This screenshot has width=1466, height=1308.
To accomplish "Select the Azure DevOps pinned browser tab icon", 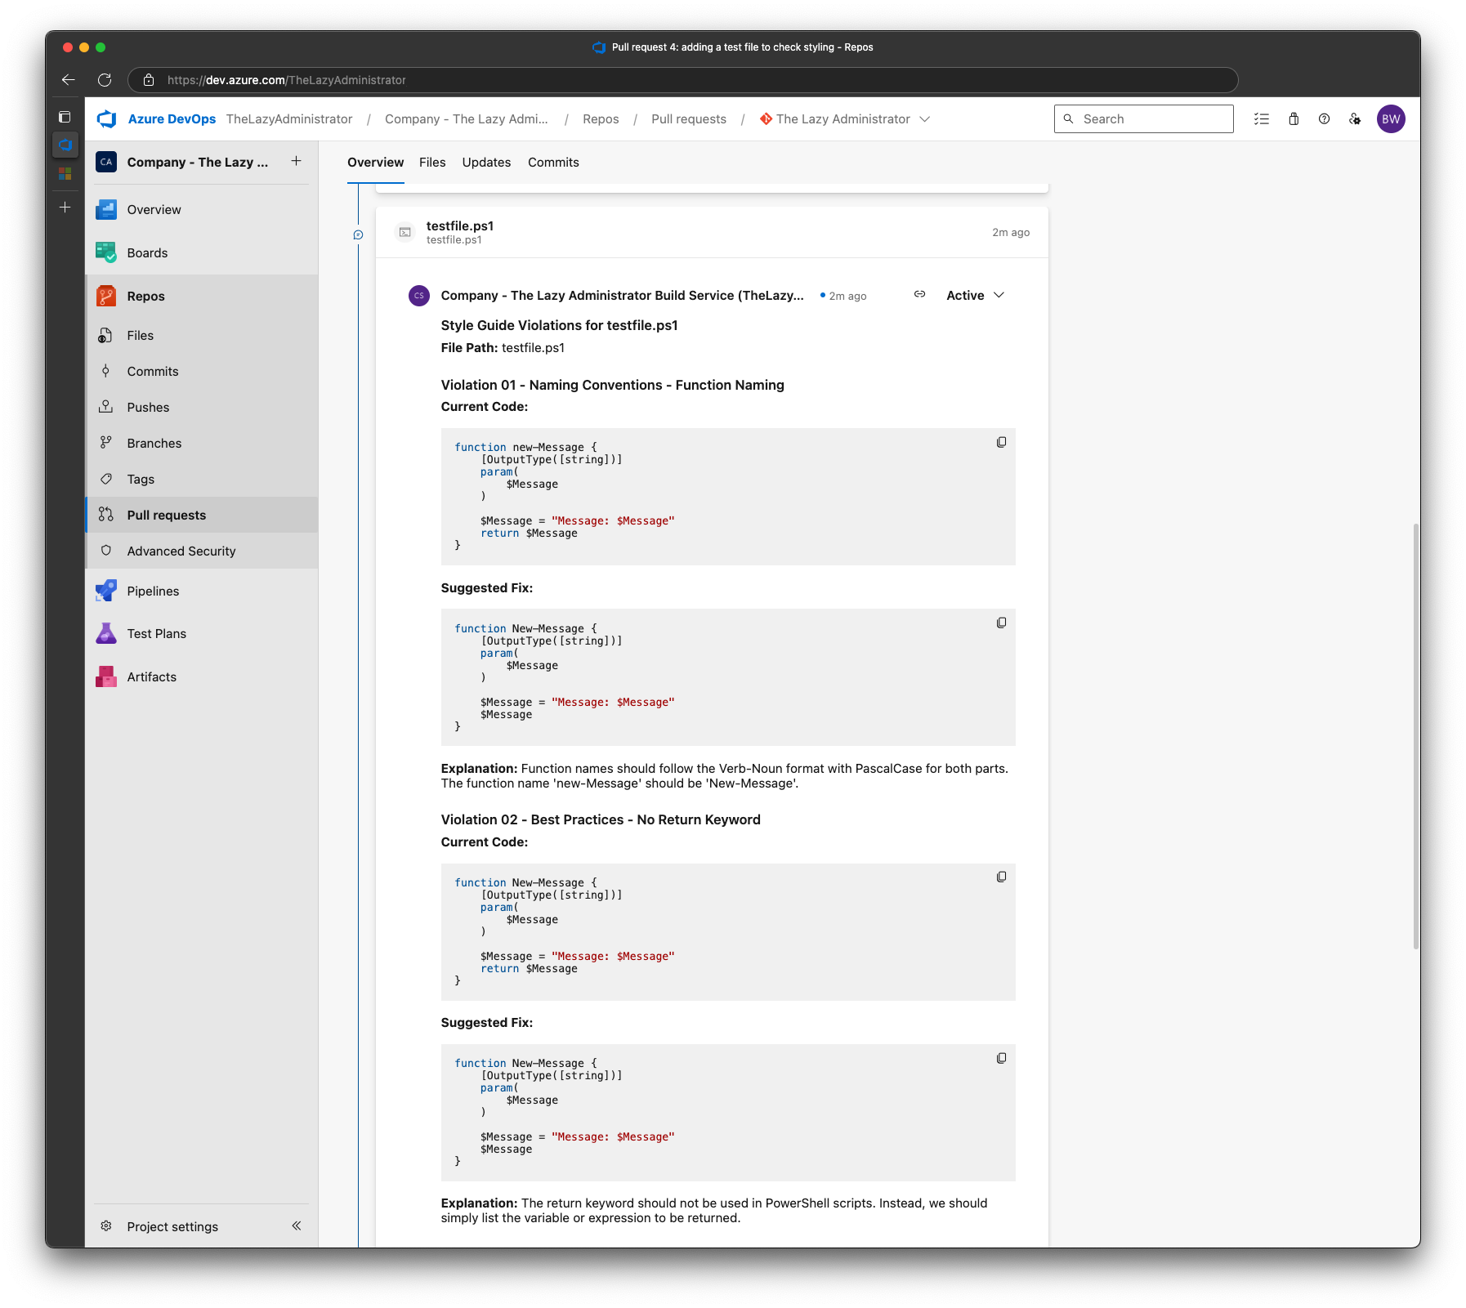I will pyautogui.click(x=65, y=145).
